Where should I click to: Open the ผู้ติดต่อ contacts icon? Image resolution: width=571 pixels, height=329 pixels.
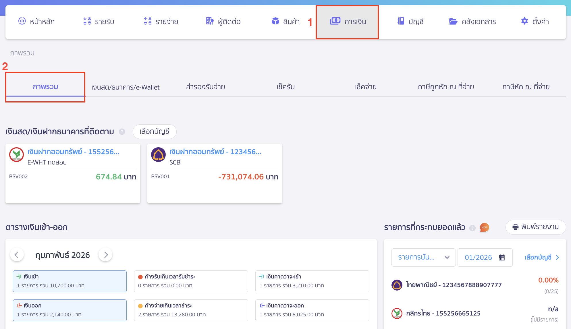pyautogui.click(x=209, y=21)
